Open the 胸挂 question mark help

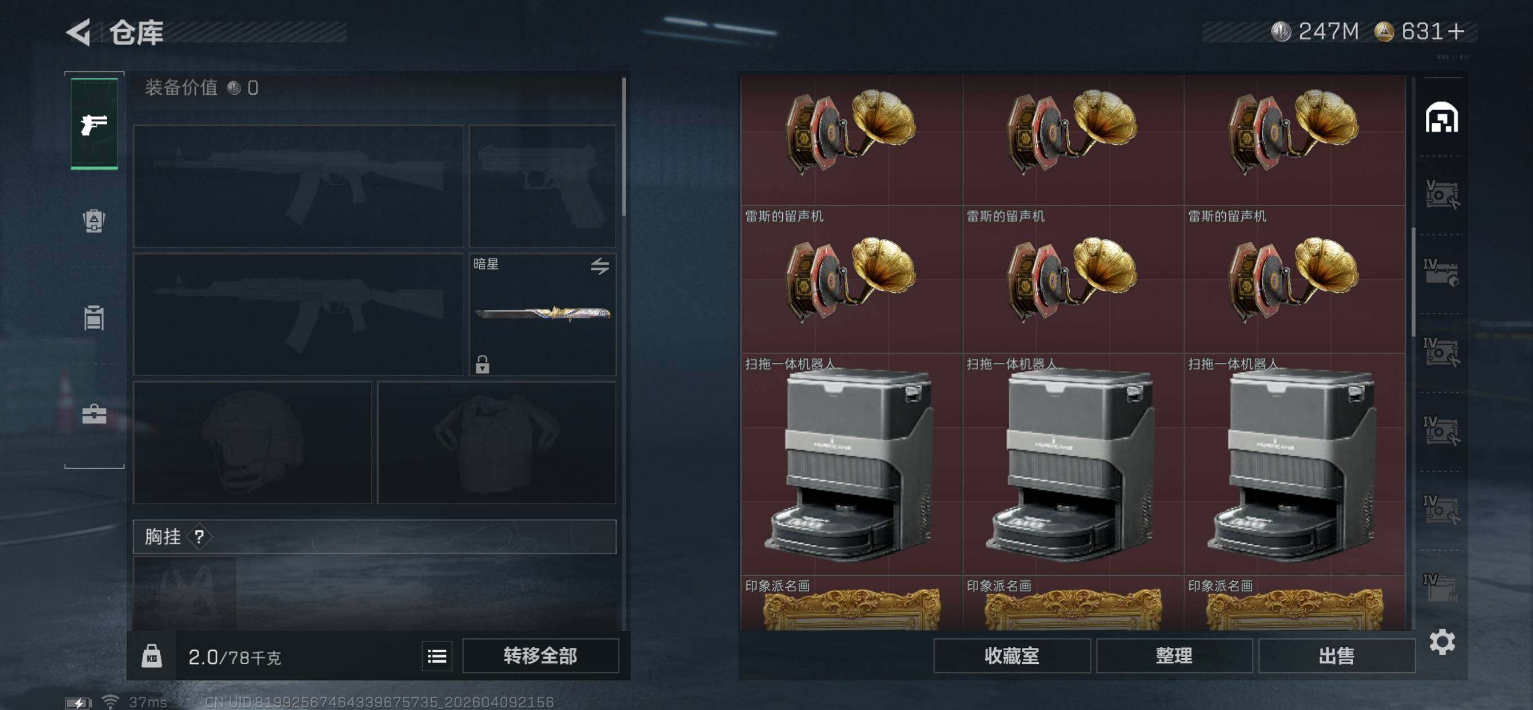coord(200,537)
